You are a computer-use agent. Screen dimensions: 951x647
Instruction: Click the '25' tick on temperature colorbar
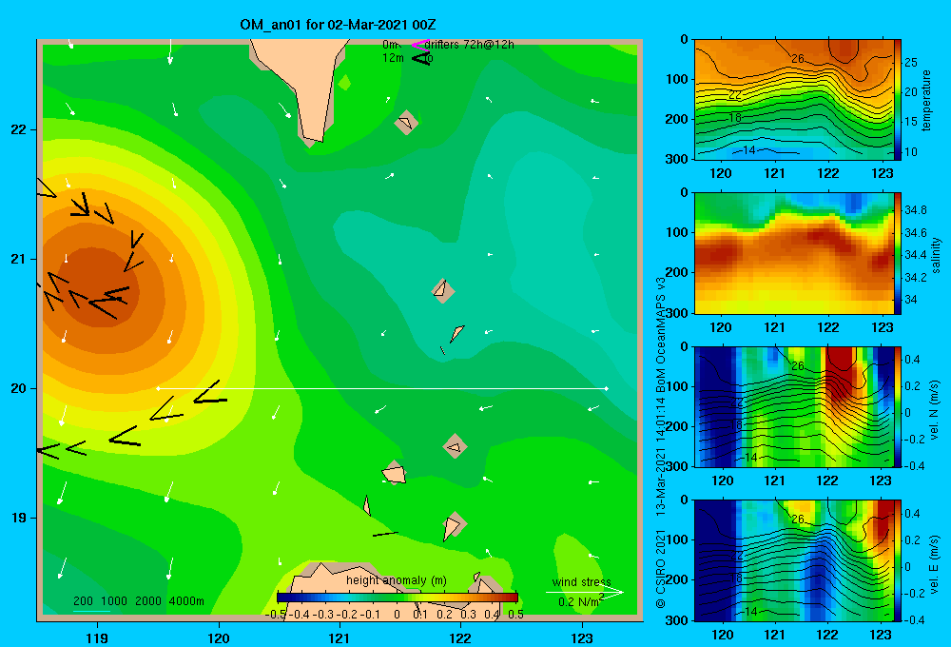(910, 63)
